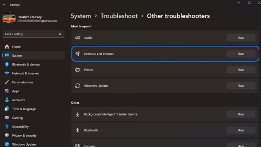Click the Camera troubleshooter icon

[x=77, y=145]
